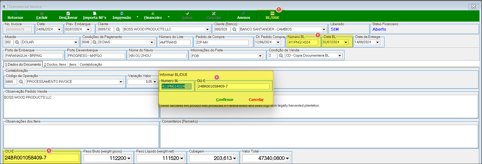482x164 pixels.
Task: Switch to the Itens tab
Action: point(73,64)
